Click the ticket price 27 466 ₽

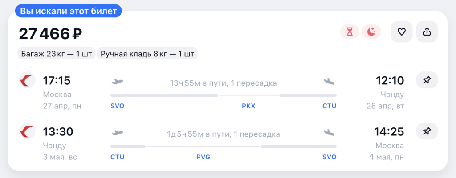point(50,33)
